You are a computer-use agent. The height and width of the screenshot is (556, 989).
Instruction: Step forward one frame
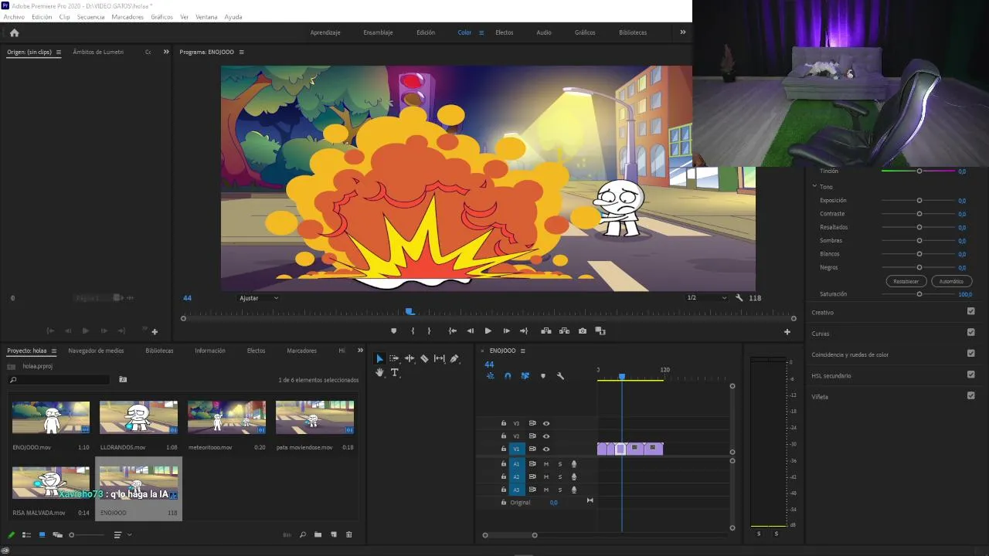point(506,331)
